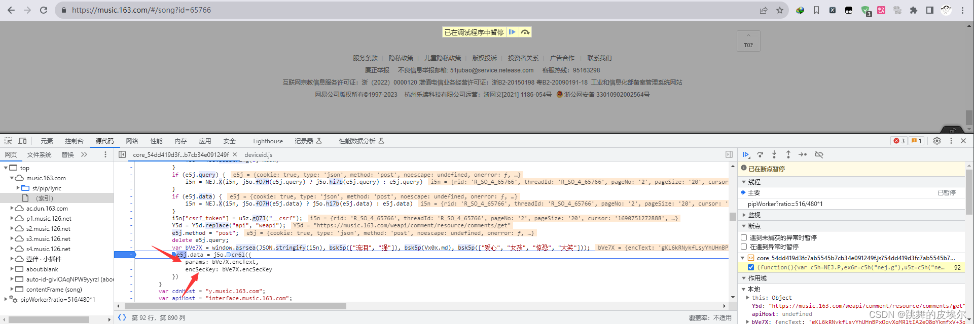Screen dimensions: 974x324
Task: Show more navigator tabs with chevrons
Action: (x=84, y=154)
